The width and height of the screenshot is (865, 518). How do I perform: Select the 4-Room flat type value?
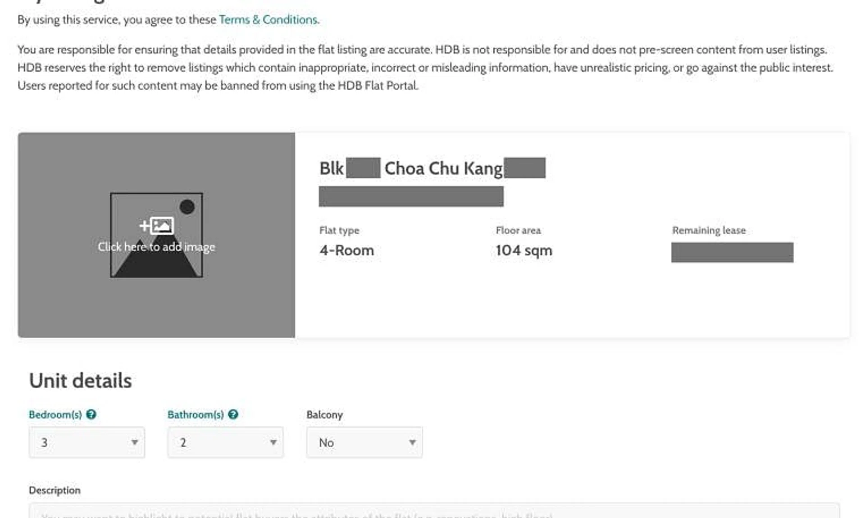click(346, 250)
